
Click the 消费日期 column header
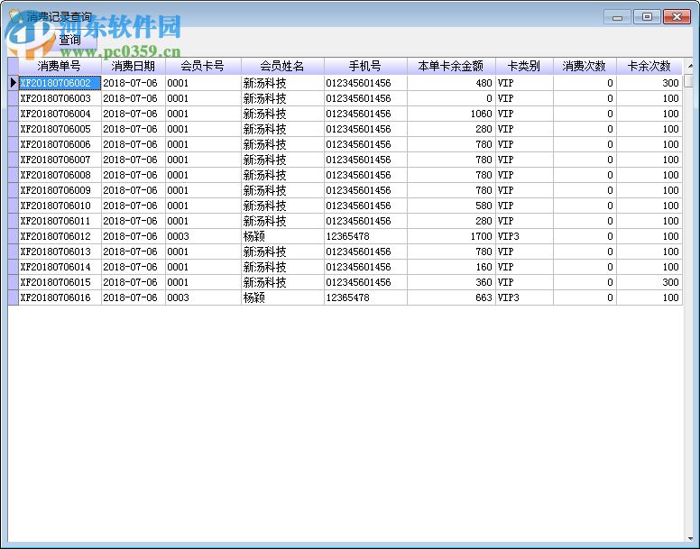[x=133, y=66]
